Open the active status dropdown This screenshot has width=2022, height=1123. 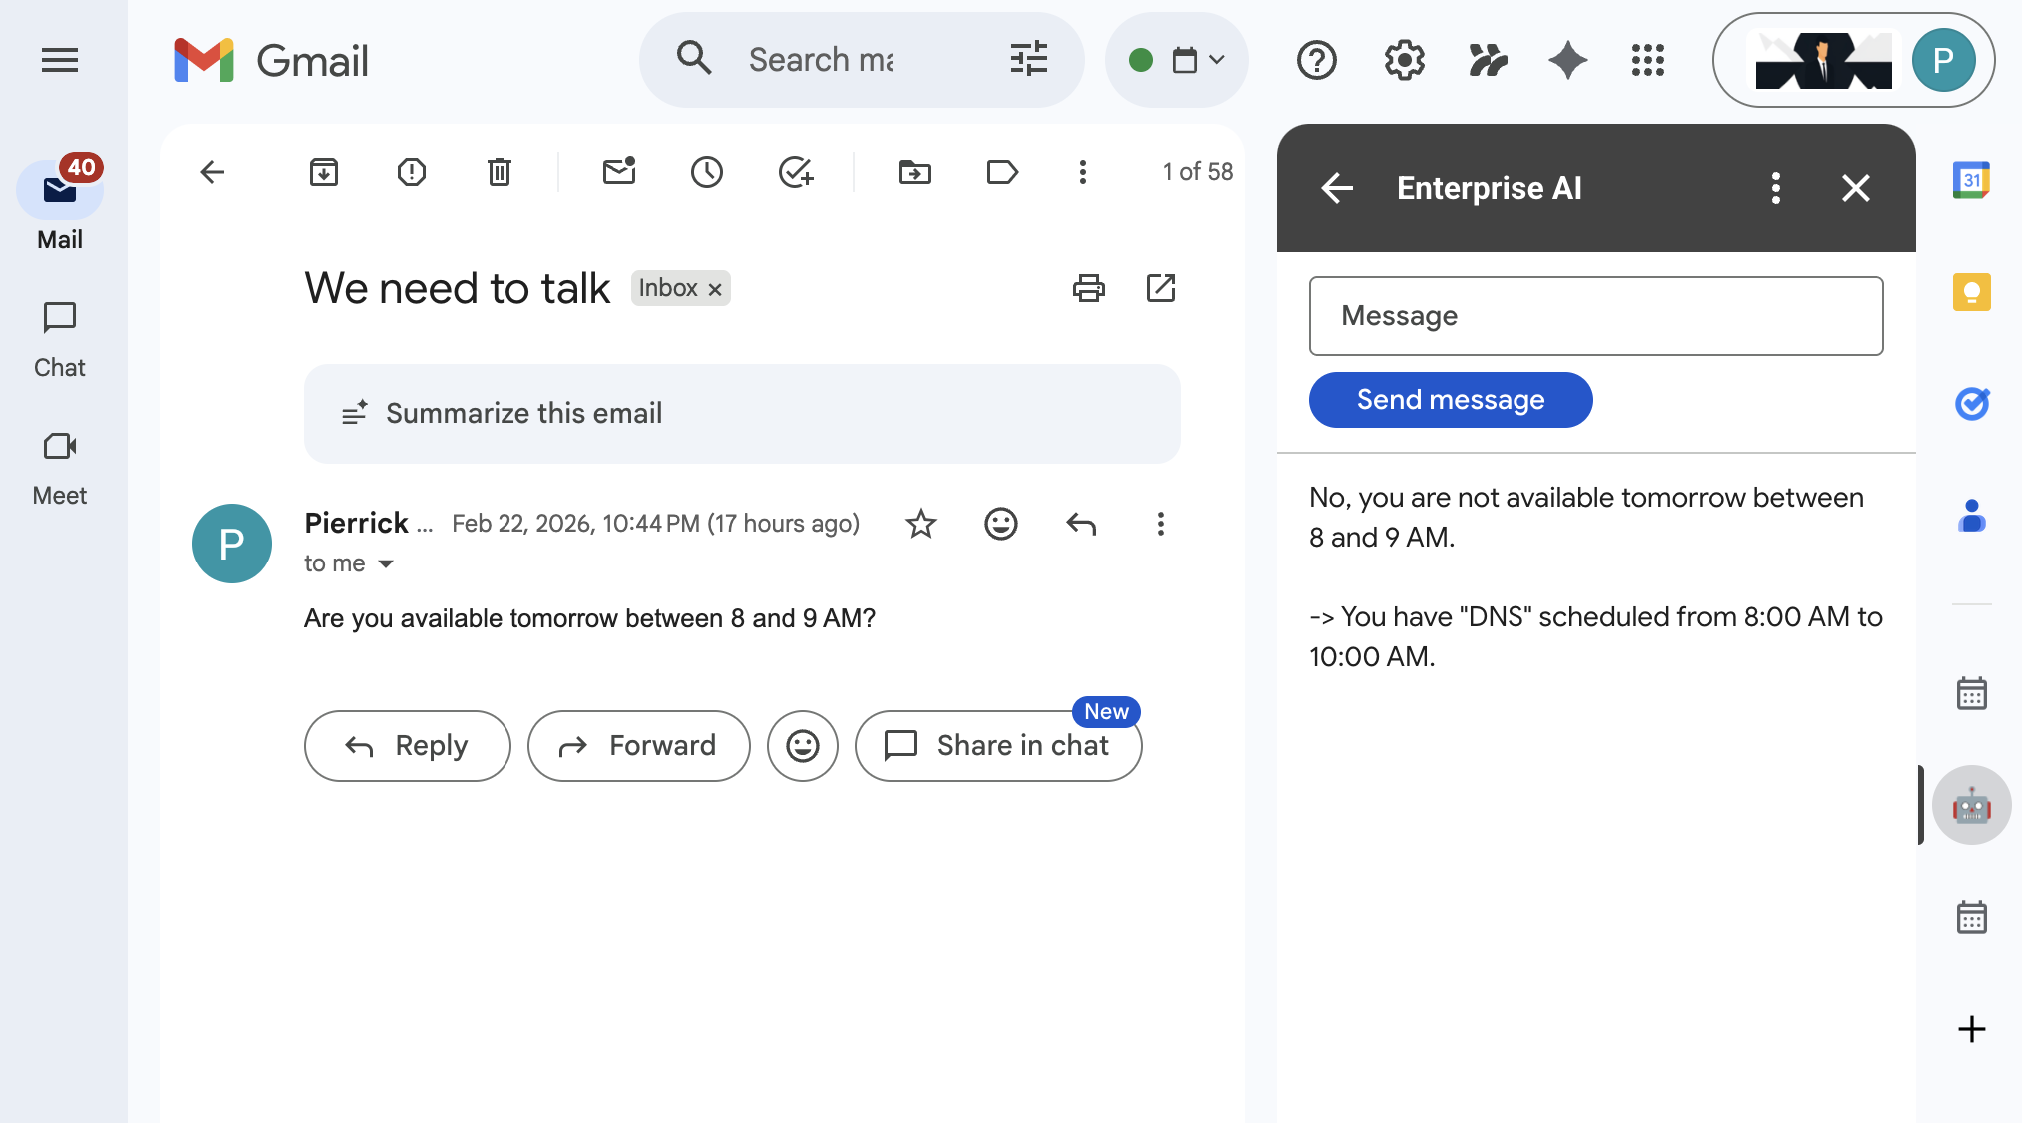point(1176,60)
